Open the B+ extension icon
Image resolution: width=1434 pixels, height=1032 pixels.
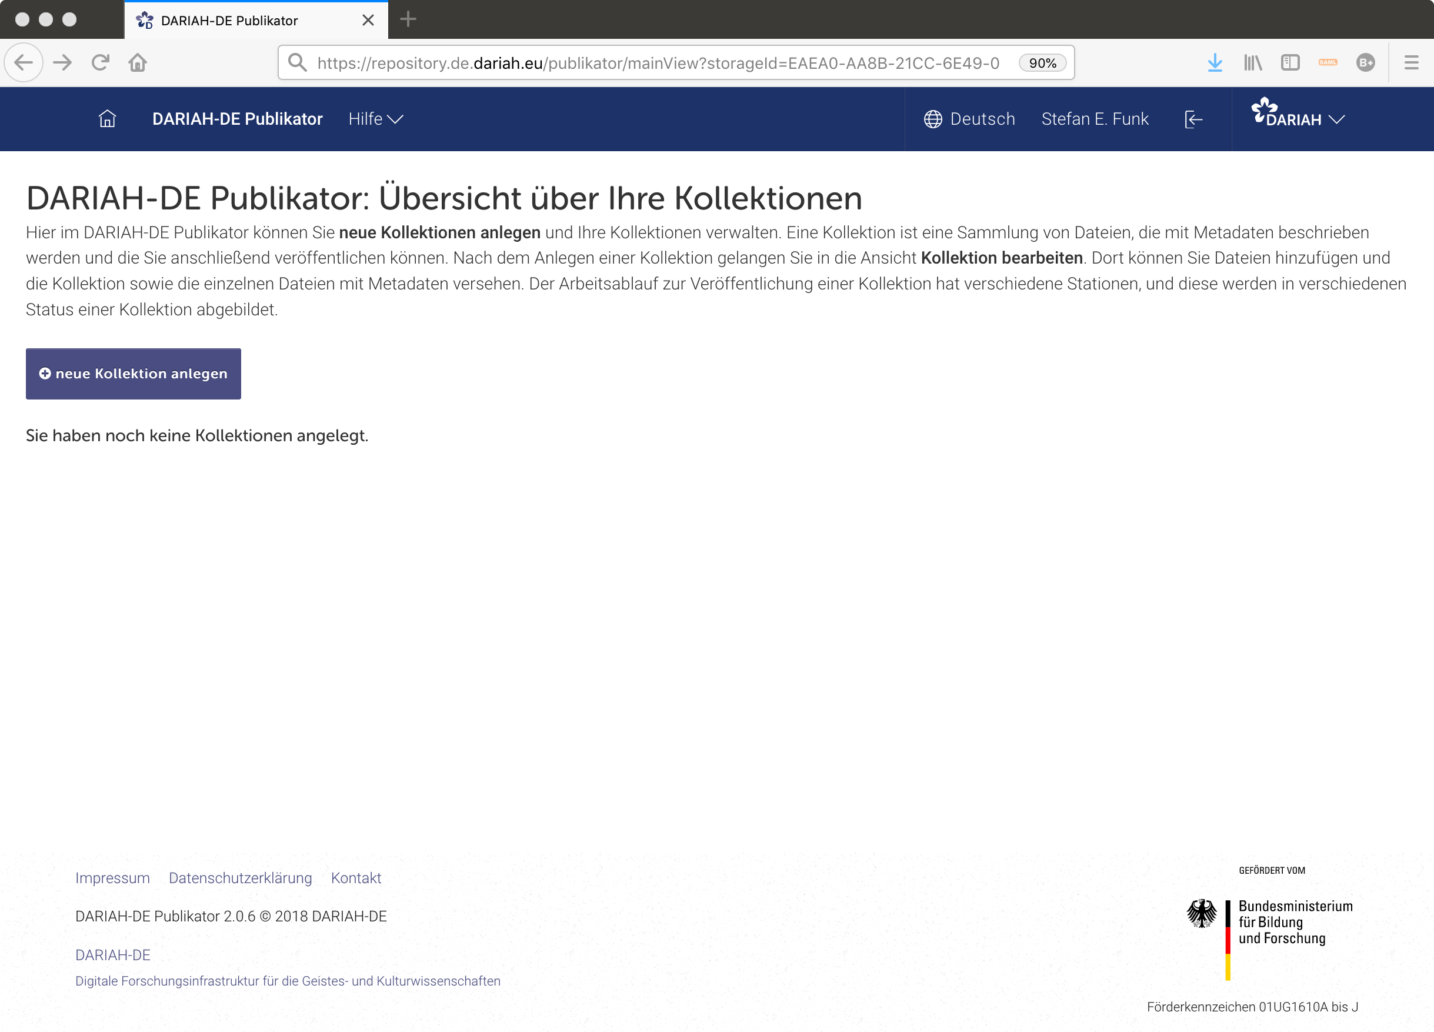1366,62
